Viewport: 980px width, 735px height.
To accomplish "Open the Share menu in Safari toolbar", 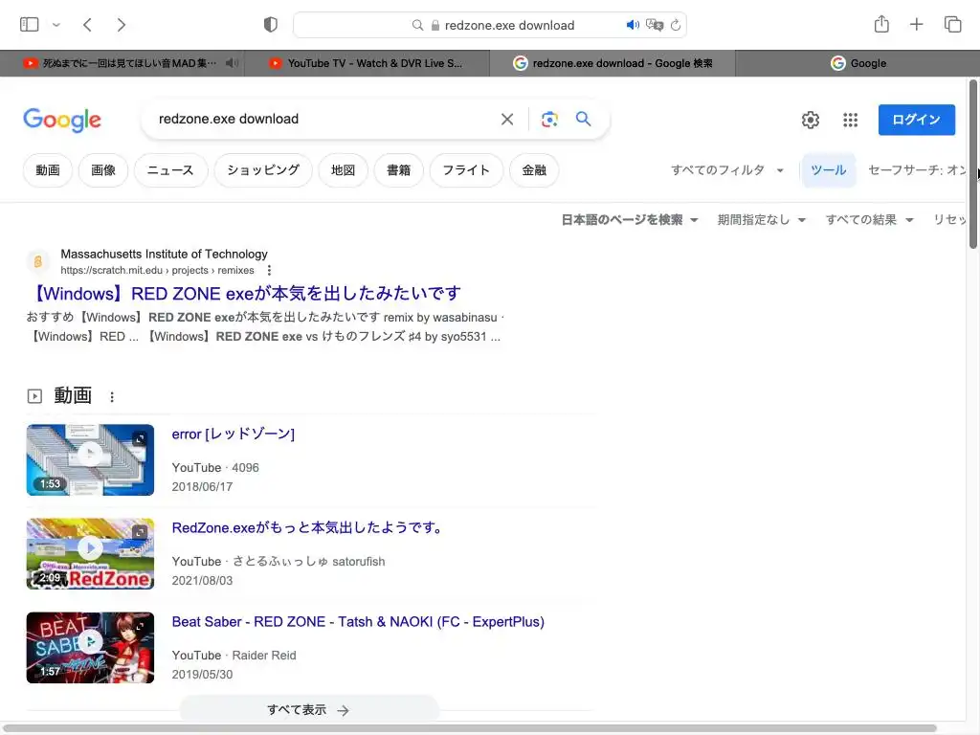I will (x=881, y=24).
